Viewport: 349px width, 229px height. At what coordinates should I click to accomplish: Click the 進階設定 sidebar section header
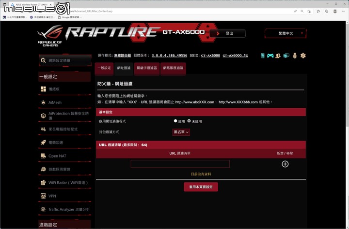point(64,224)
